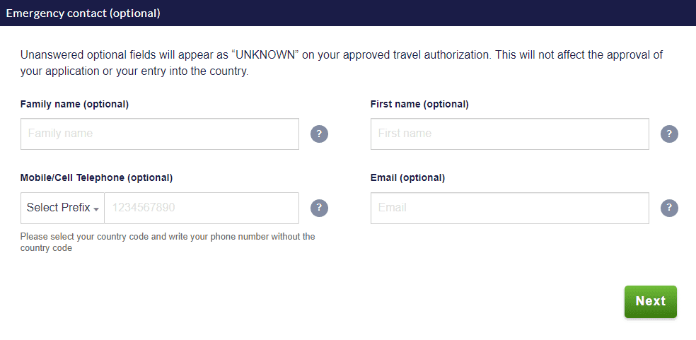Click the Emergency contact (optional) header
696x340 pixels.
(83, 13)
